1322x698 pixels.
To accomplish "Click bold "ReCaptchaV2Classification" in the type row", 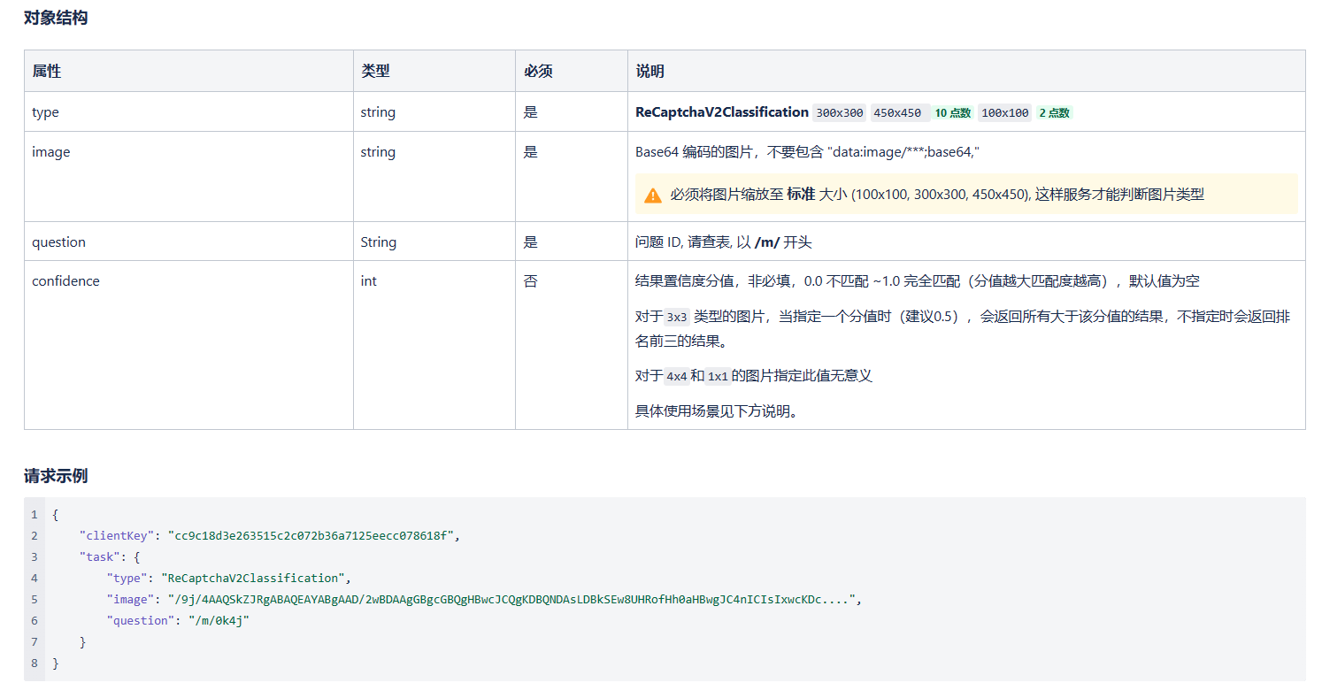I will 721,112.
